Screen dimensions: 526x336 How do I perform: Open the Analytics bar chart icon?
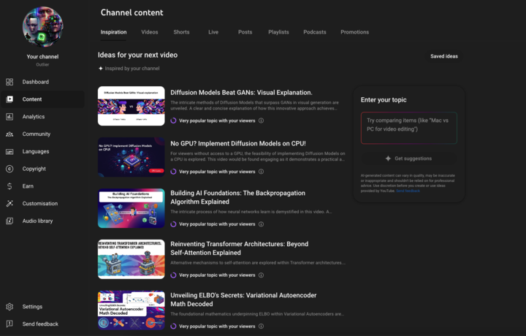tap(9, 117)
